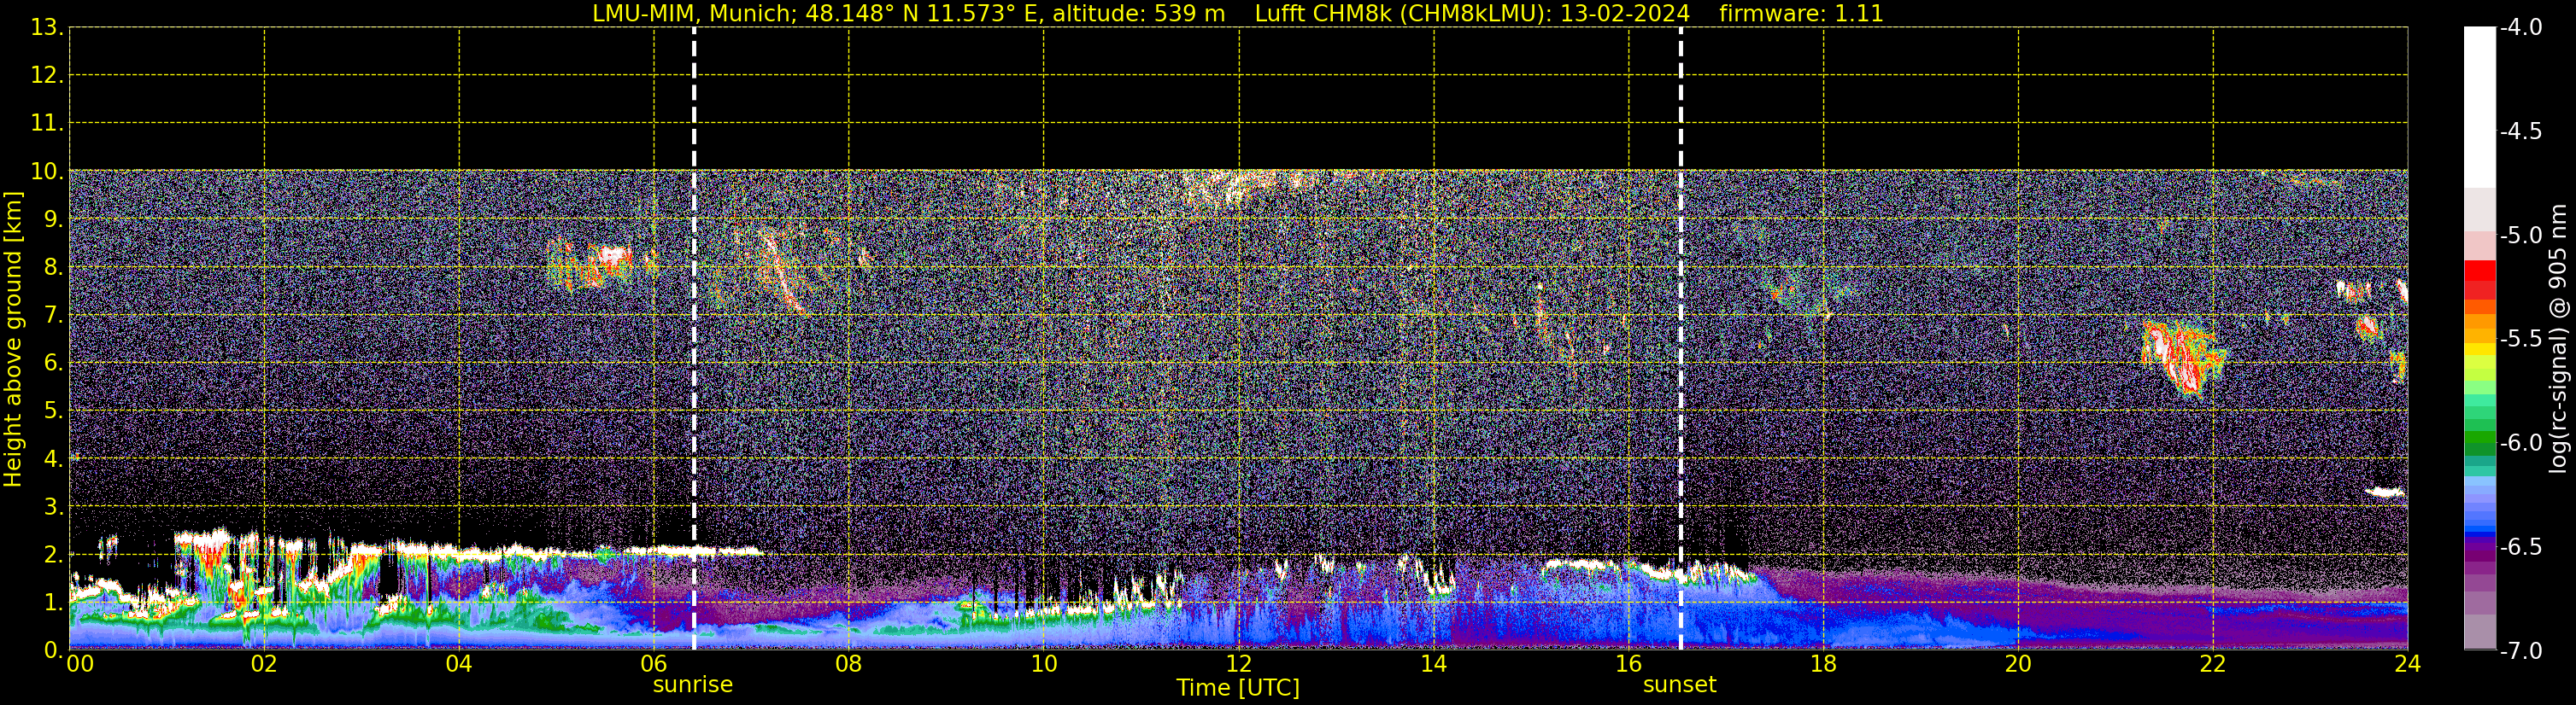Click the 'firmware: 1.11' text in title
Image resolution: width=2576 pixels, height=705 pixels.
coord(1801,14)
